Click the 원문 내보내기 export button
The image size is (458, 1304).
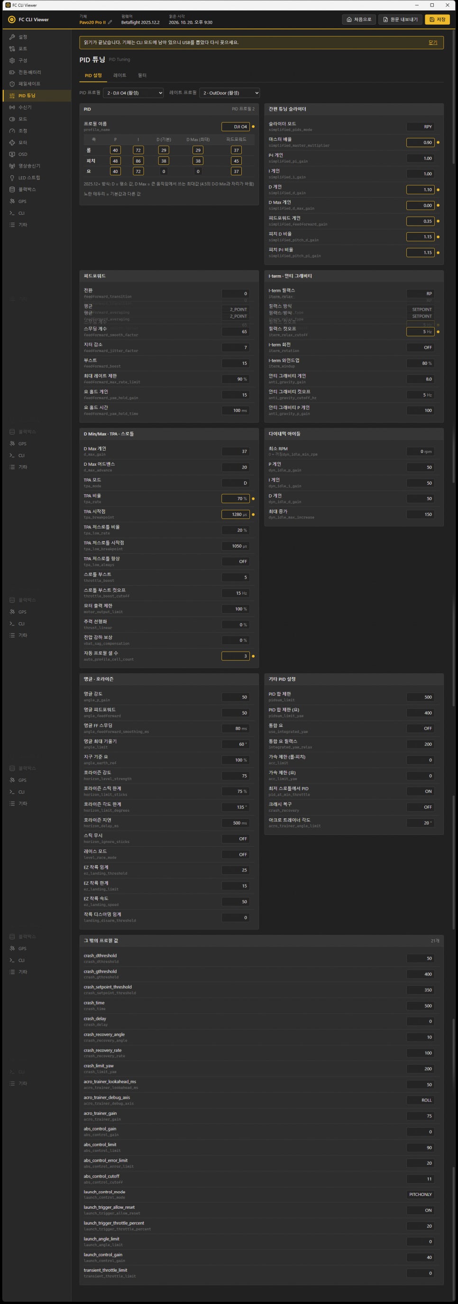400,19
